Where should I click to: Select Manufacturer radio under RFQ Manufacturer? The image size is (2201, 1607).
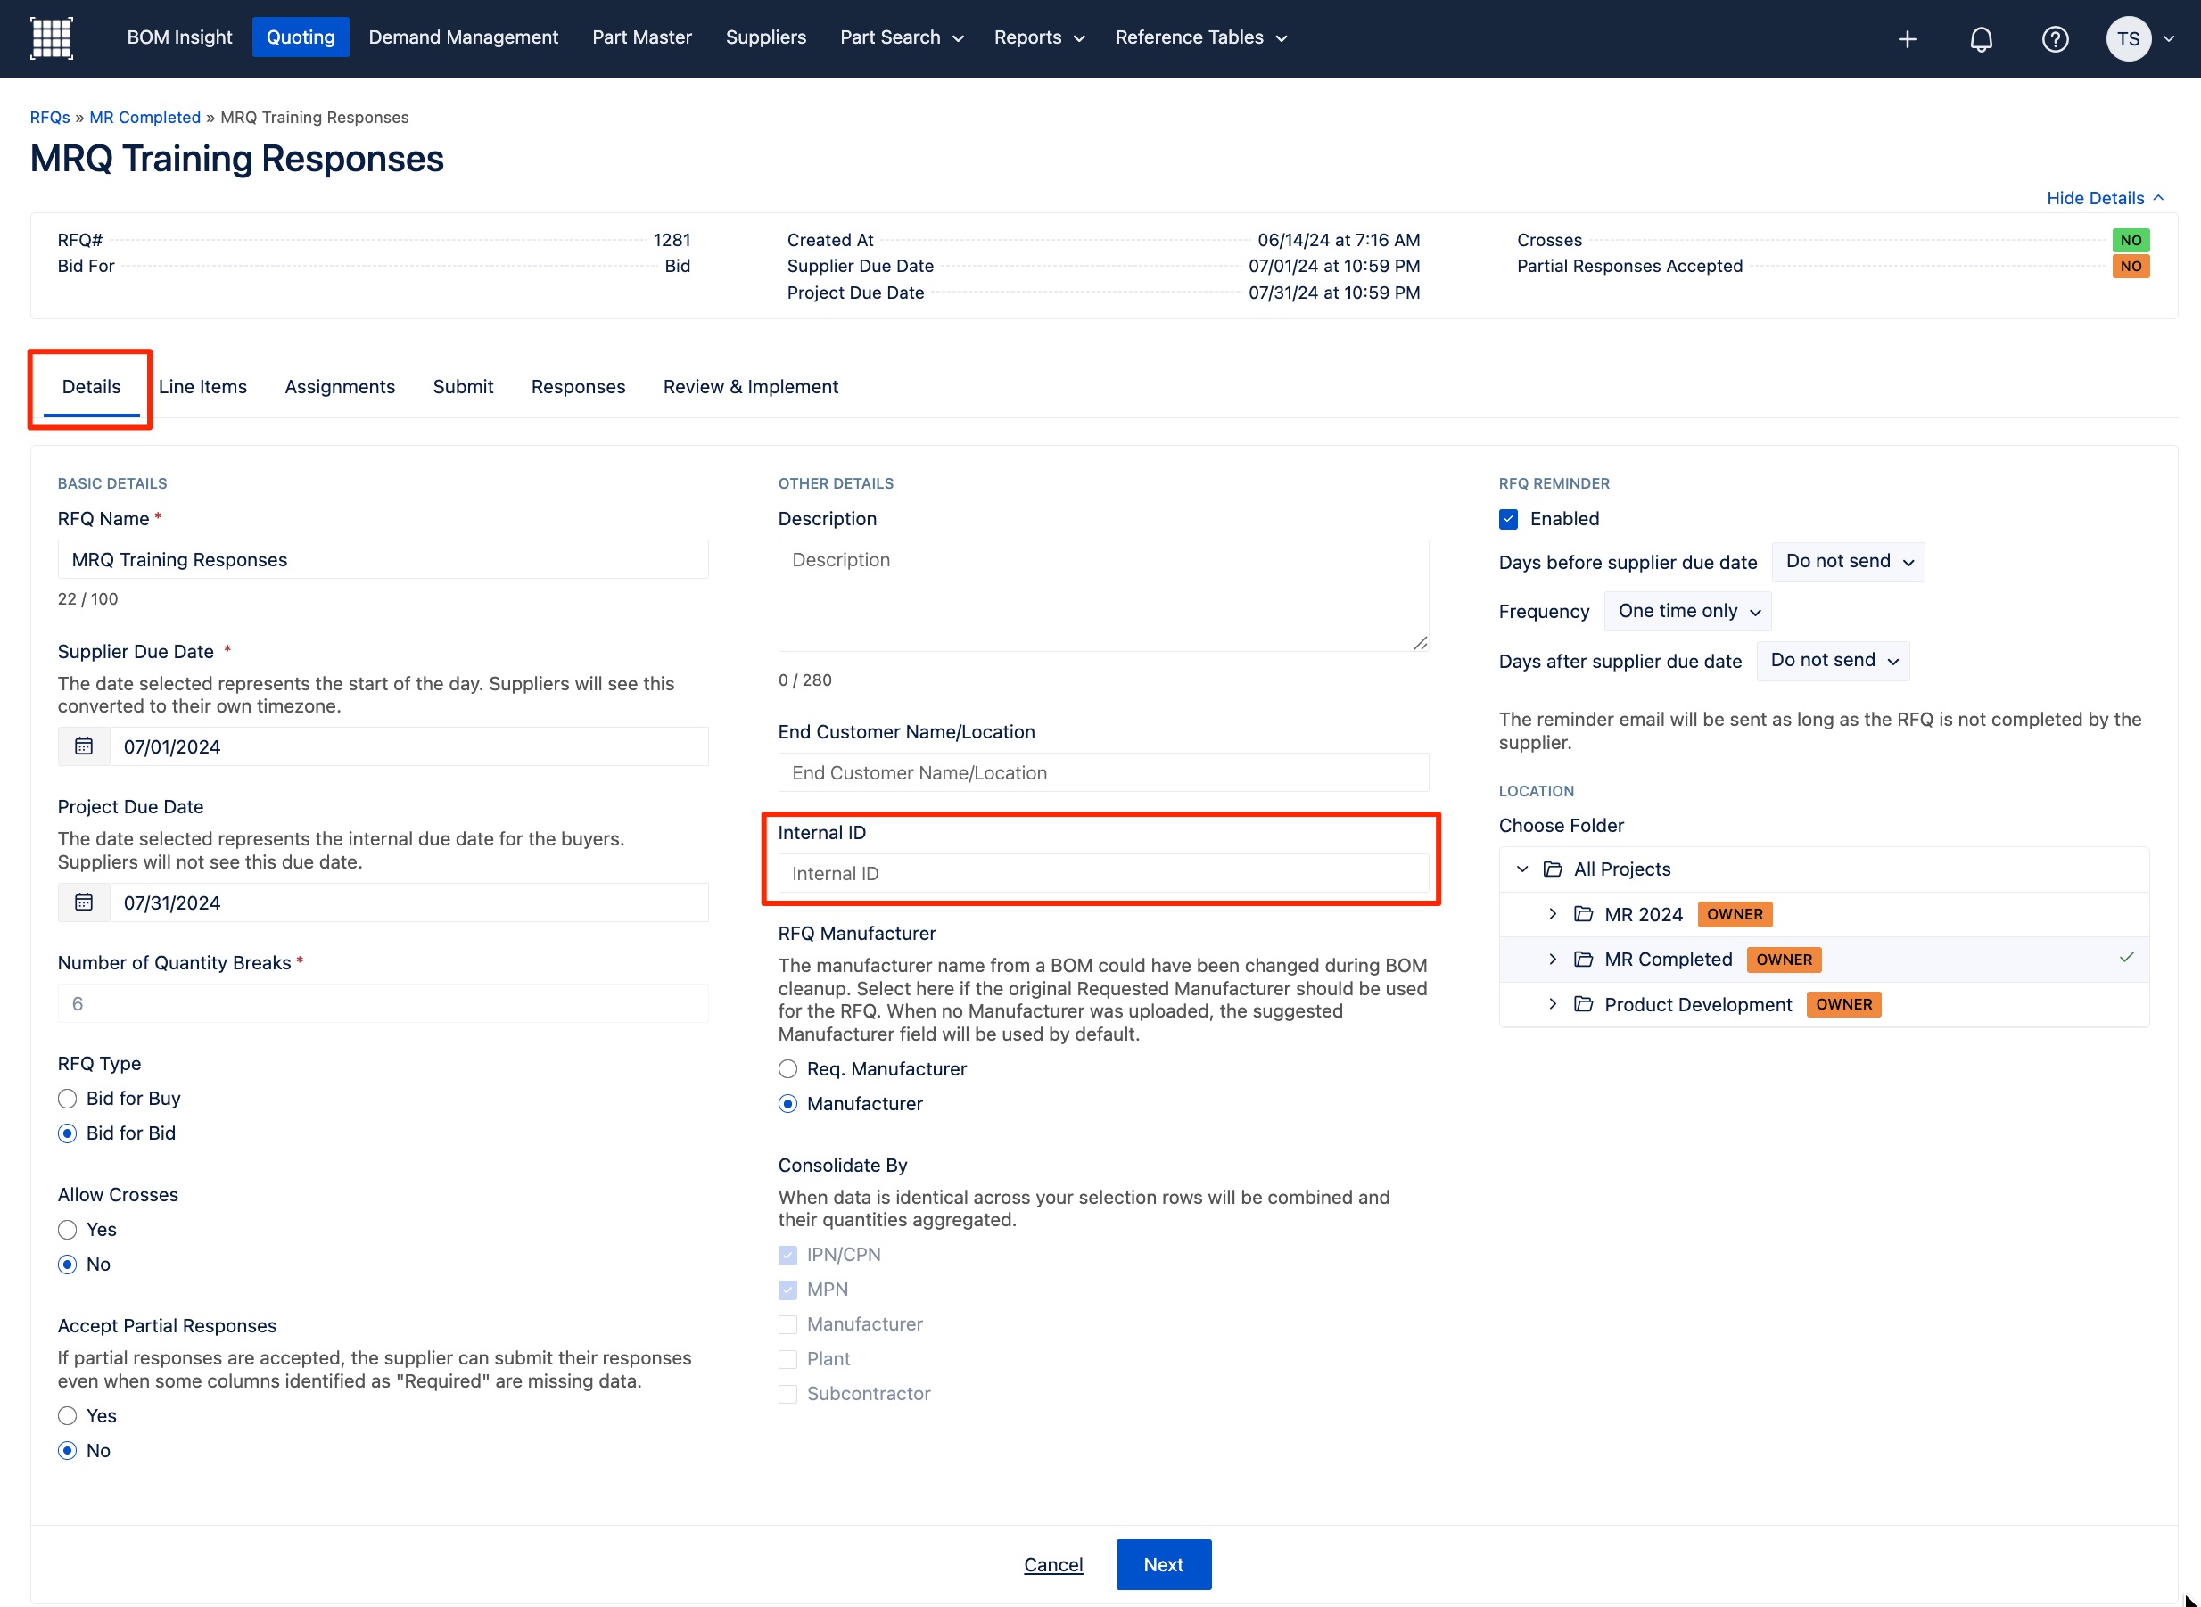coord(787,1104)
